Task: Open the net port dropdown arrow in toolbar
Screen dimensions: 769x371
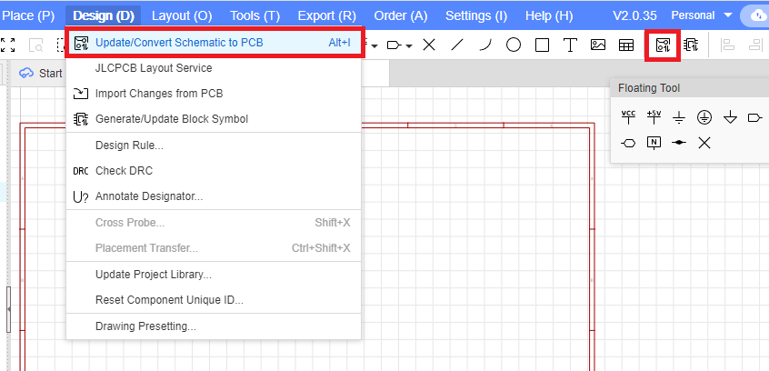Action: click(409, 45)
